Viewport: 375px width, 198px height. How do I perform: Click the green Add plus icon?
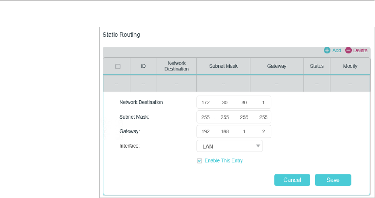(327, 50)
